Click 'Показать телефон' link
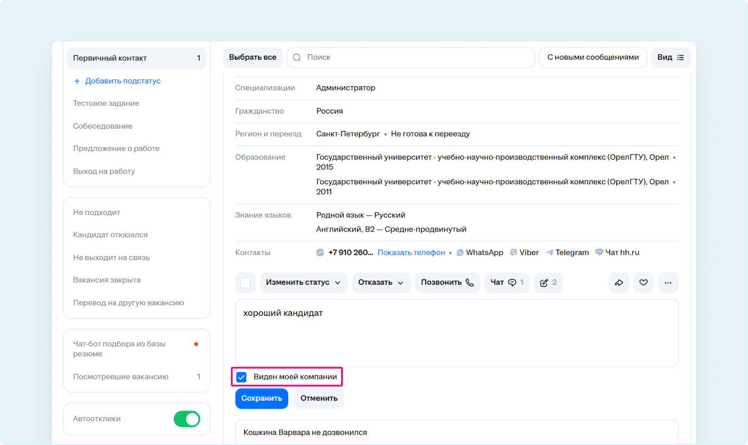The width and height of the screenshot is (748, 445). 411,253
